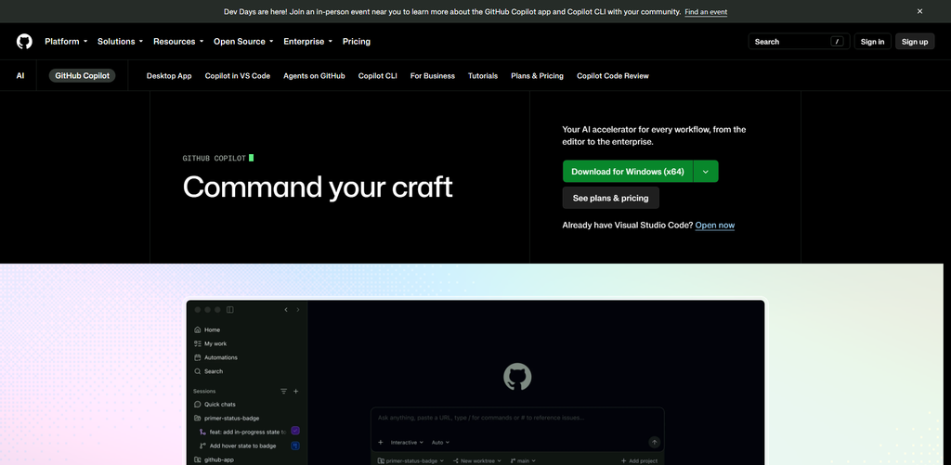Click the Sign up button
Image resolution: width=951 pixels, height=465 pixels.
coord(915,41)
